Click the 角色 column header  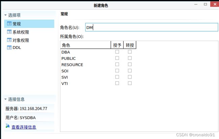[x=86, y=45]
